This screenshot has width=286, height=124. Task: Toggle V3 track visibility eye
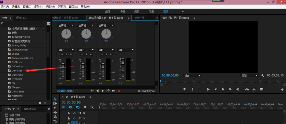pyautogui.click(x=84, y=113)
